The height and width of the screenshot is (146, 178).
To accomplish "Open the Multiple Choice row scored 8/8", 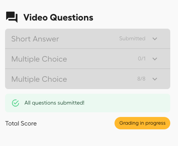I will pos(87,79).
